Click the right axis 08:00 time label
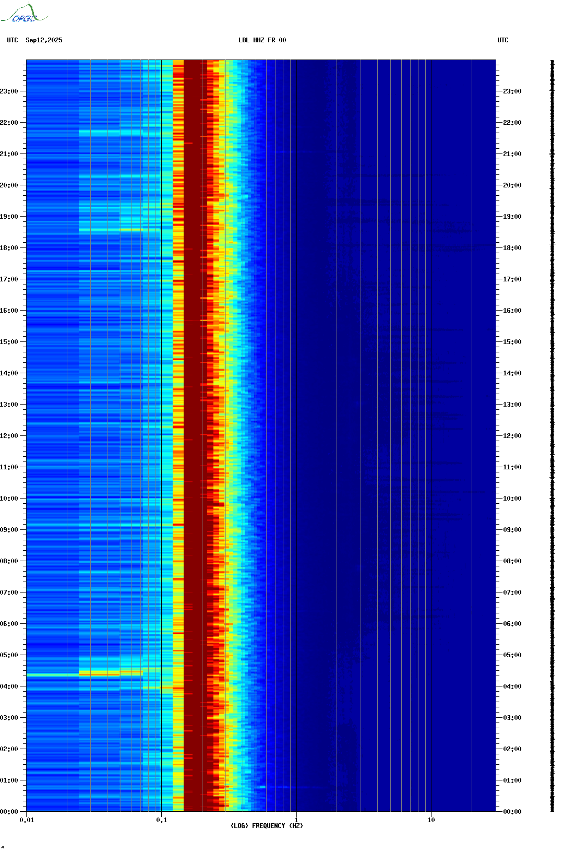575x853 pixels. [x=512, y=561]
